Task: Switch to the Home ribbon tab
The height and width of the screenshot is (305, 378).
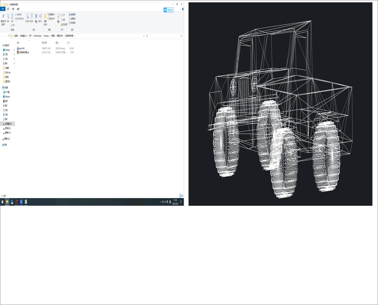Action: click(x=8, y=9)
